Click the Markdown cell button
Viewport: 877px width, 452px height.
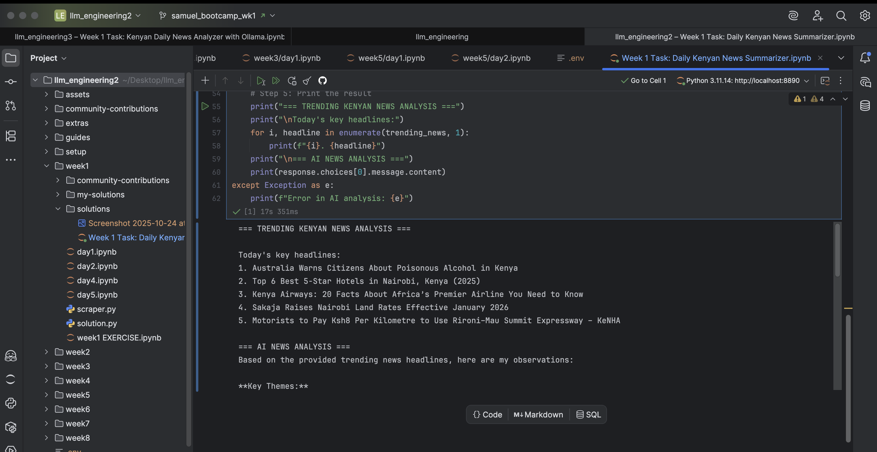click(x=538, y=415)
